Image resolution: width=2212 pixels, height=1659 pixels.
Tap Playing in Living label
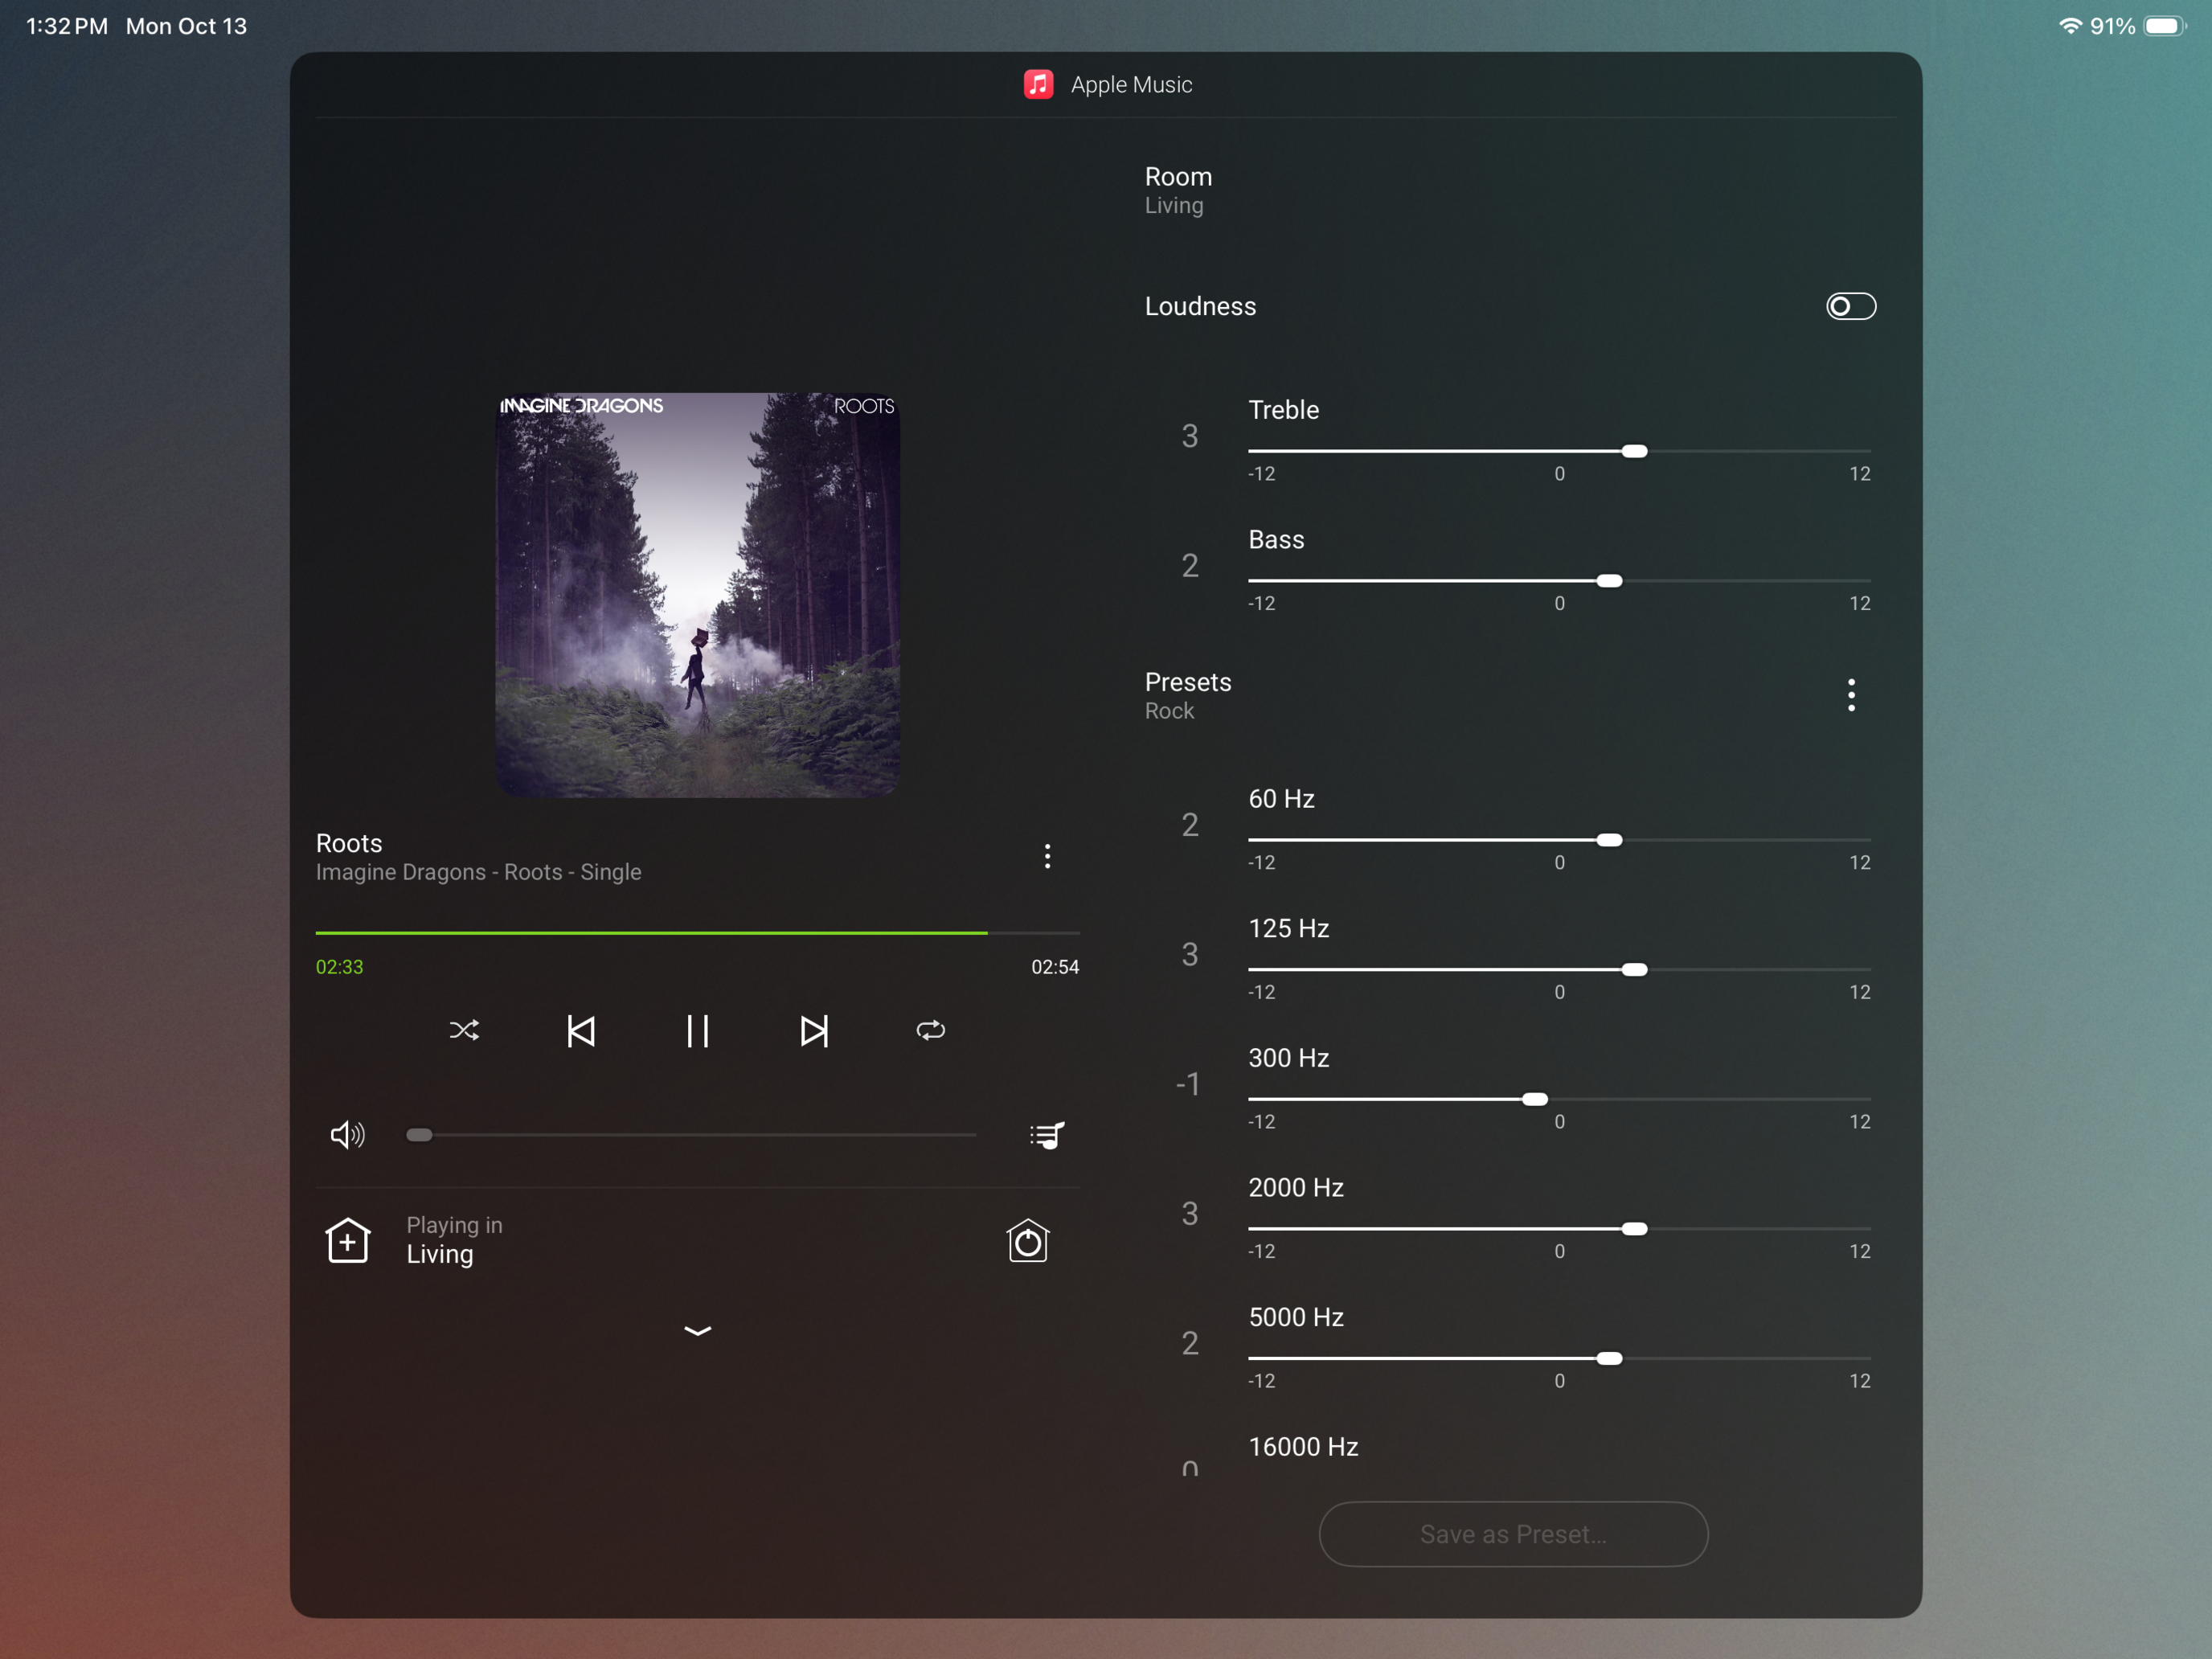pos(454,1240)
